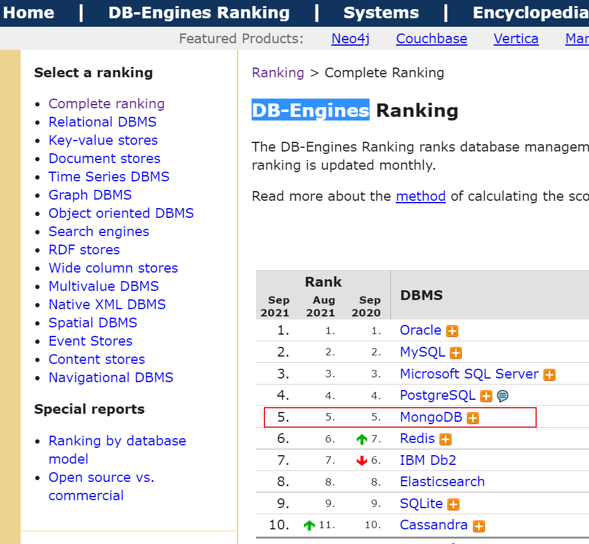Select the RDF stores ranking
This screenshot has height=544, width=589.
(x=84, y=249)
